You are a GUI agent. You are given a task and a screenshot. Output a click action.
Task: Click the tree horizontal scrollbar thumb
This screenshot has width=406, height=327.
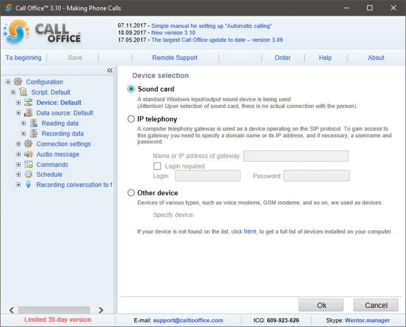pyautogui.click(x=54, y=310)
